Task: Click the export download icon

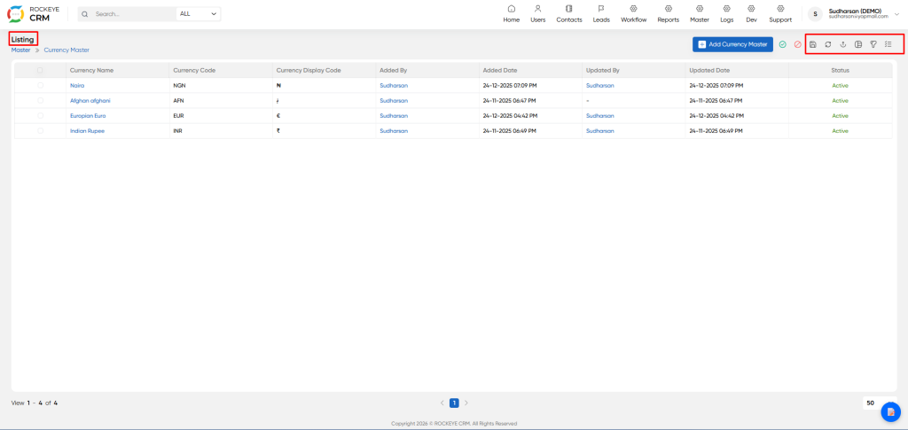Action: (x=843, y=44)
